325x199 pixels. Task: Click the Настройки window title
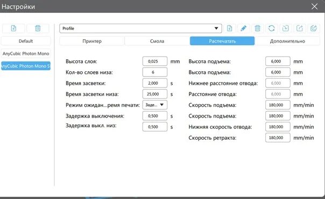pos(18,6)
